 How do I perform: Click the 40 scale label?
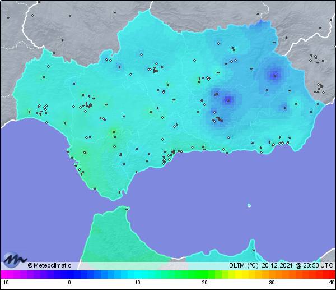click(x=332, y=282)
